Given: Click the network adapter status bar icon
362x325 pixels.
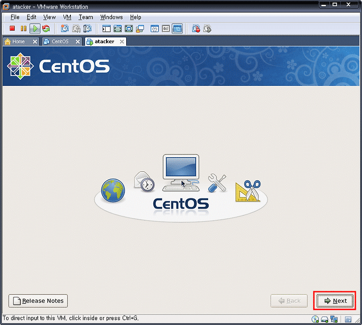Looking at the screenshot, I should 334,319.
